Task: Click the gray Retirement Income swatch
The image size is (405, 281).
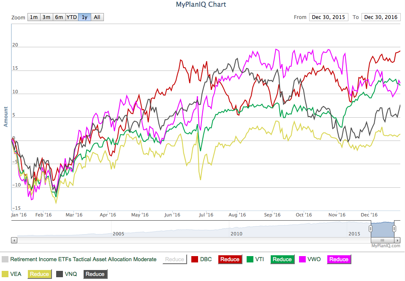Action: coord(5,259)
